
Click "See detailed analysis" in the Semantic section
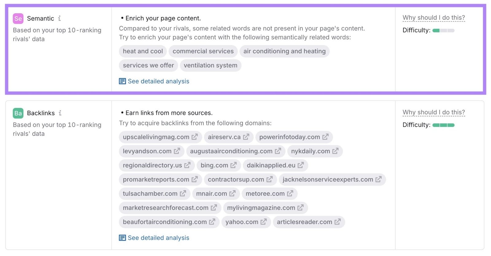(158, 81)
